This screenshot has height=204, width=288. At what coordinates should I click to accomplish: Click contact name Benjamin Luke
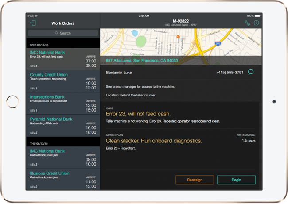pos(119,73)
